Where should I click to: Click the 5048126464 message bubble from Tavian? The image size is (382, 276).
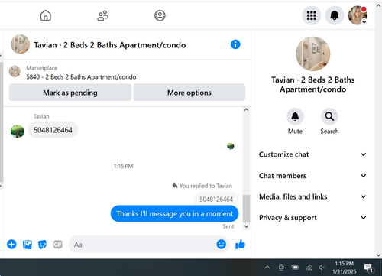point(53,130)
